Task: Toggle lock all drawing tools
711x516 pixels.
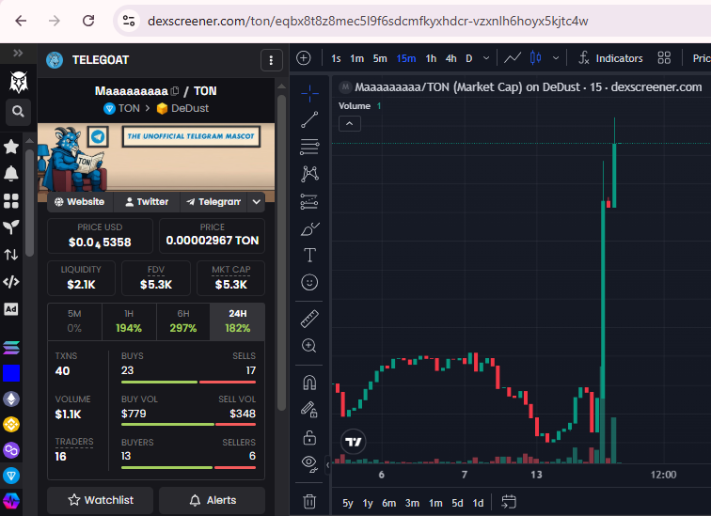Action: click(309, 438)
